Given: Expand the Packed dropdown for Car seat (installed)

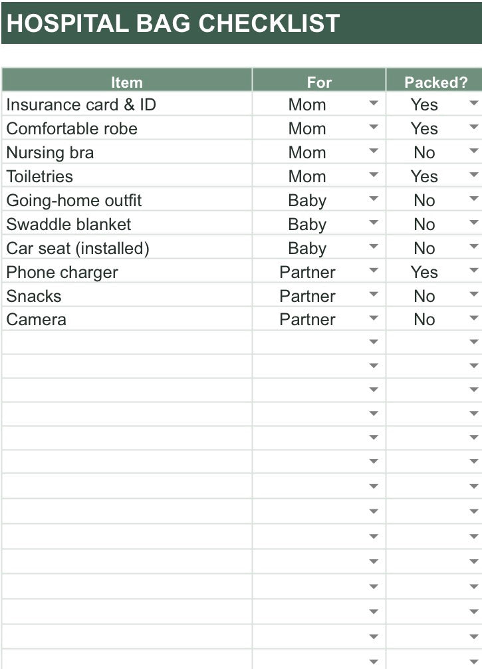Looking at the screenshot, I should pyautogui.click(x=473, y=246).
